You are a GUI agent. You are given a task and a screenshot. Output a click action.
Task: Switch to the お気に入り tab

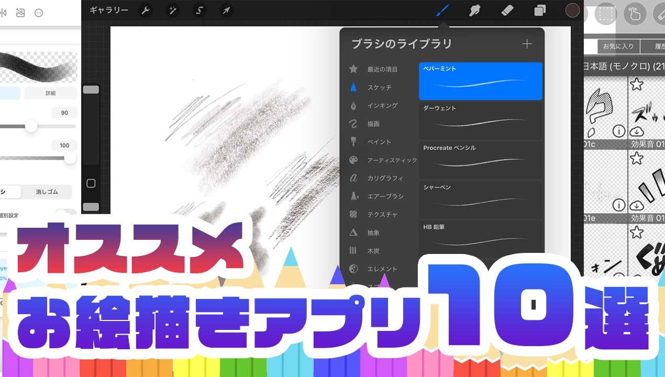(x=618, y=47)
